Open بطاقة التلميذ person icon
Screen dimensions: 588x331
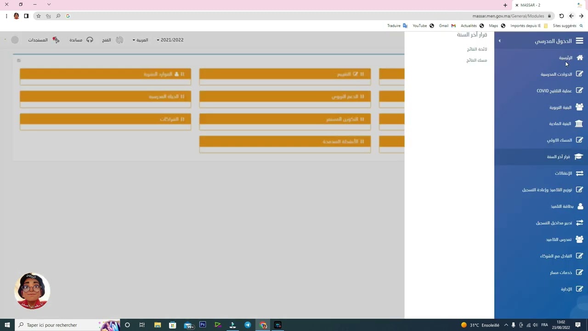[x=580, y=206]
